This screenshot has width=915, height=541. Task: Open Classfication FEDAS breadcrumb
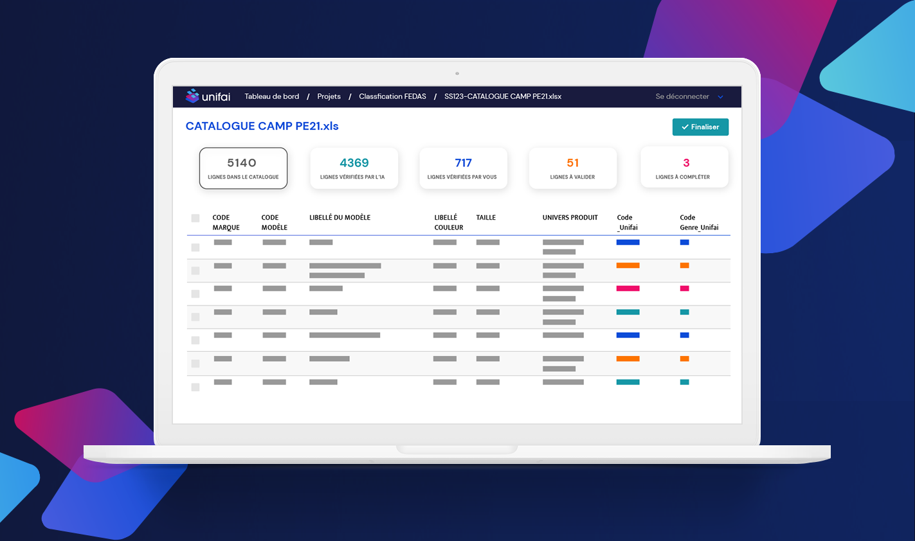tap(392, 96)
